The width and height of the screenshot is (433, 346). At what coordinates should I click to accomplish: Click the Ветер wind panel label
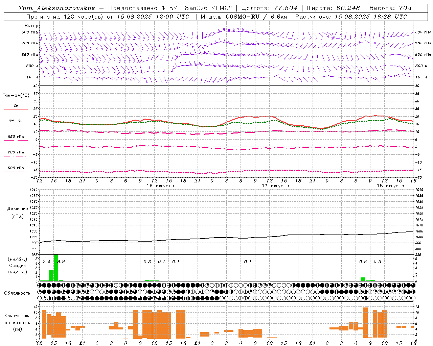(31, 26)
